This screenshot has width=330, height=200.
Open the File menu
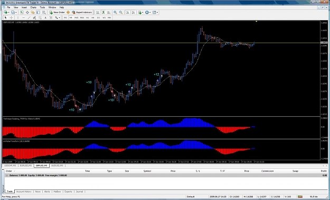coord(8,7)
